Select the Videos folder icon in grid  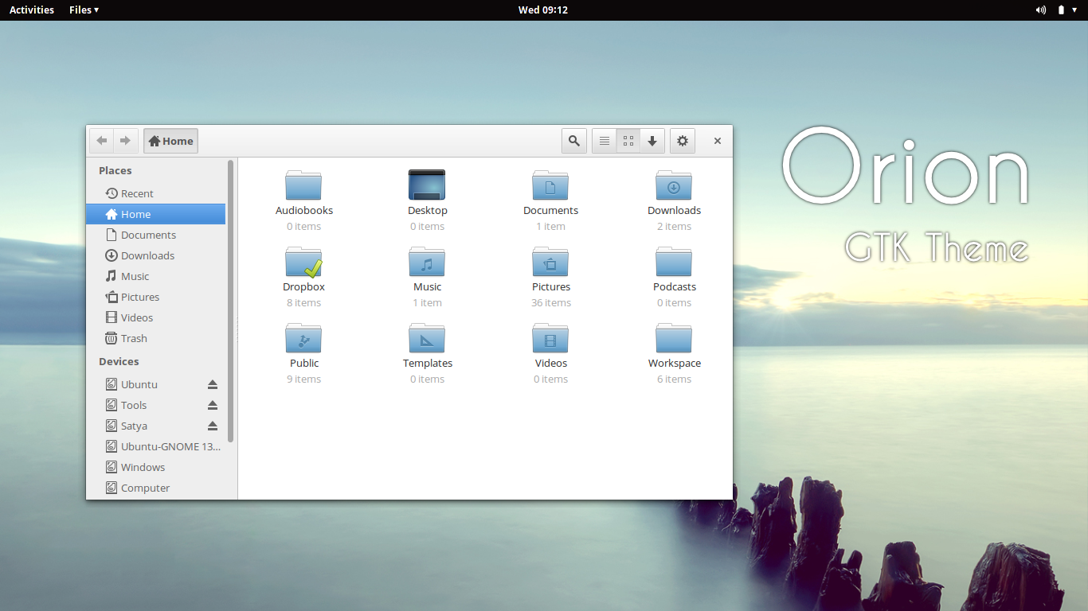coord(550,337)
